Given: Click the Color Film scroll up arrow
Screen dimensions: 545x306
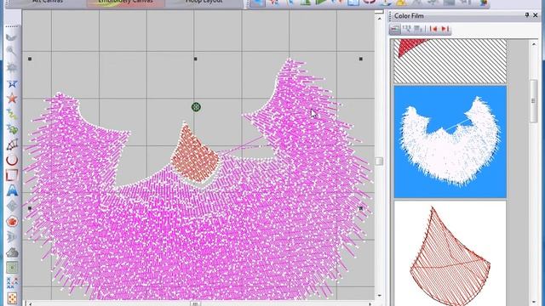Looking at the screenshot, I should pyautogui.click(x=534, y=44).
